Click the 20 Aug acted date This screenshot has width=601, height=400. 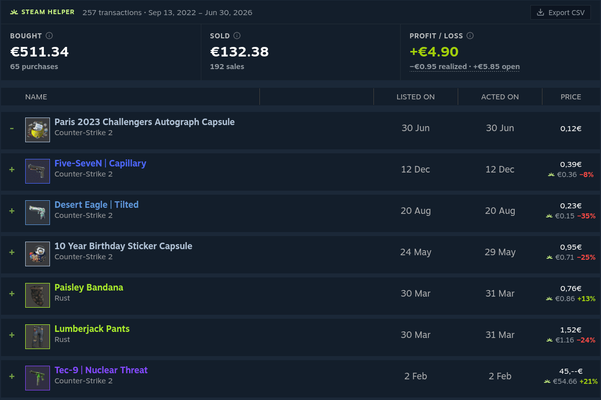(x=500, y=211)
